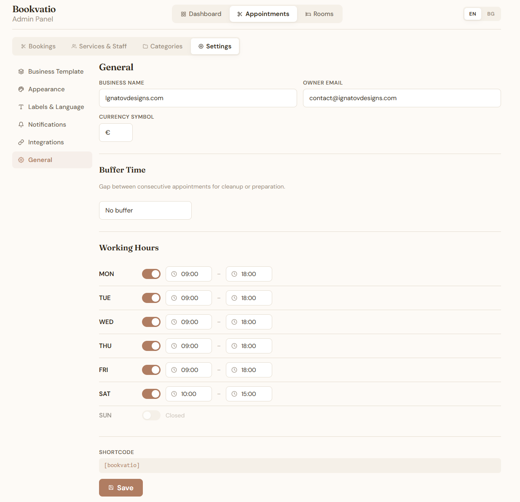Toggle Tuesday working hours off
This screenshot has height=502, width=520.
pyautogui.click(x=151, y=298)
